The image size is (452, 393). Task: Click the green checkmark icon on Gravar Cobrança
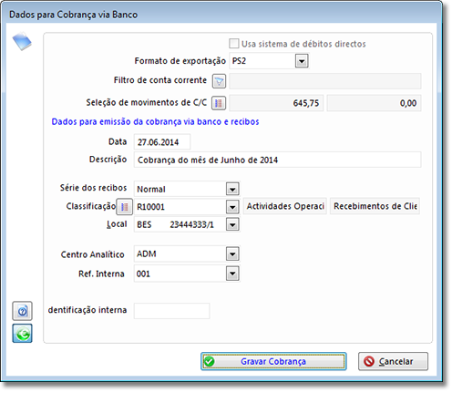(x=210, y=361)
